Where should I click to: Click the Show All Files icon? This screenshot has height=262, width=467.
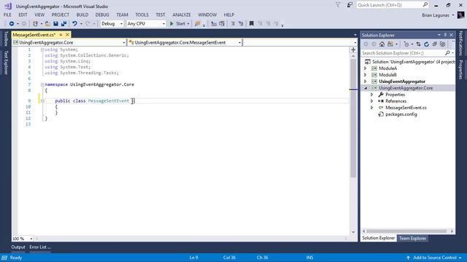(x=443, y=44)
